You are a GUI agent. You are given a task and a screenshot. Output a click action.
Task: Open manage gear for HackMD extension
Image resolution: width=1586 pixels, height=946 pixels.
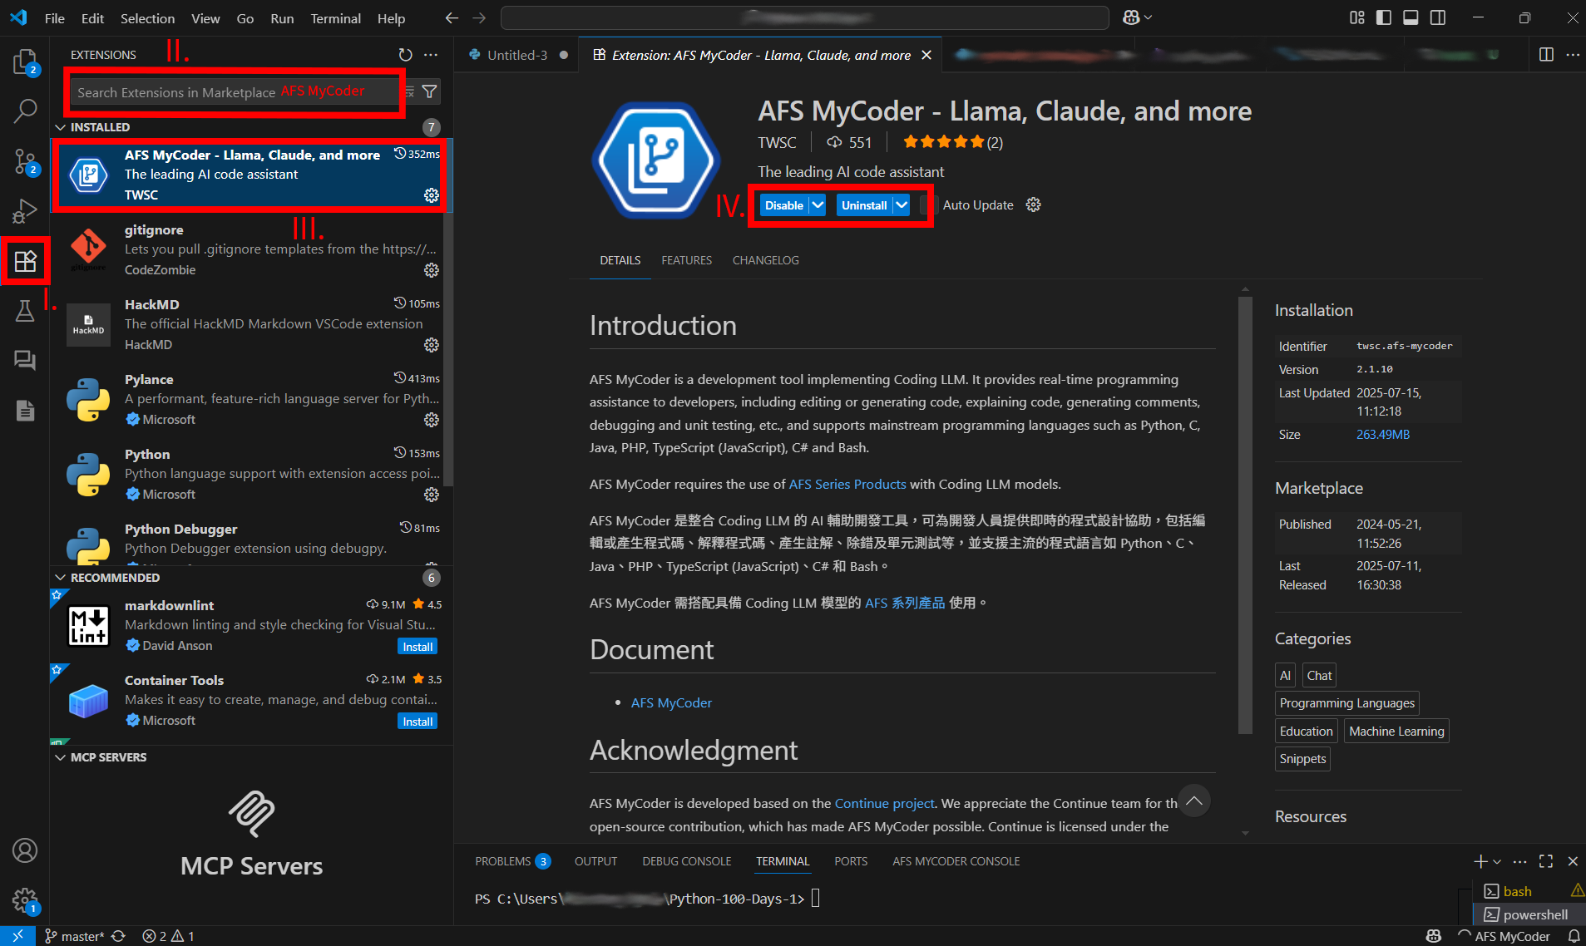(431, 345)
